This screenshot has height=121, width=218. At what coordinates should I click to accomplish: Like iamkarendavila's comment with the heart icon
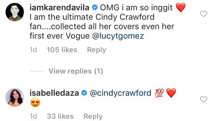coord(203,14)
